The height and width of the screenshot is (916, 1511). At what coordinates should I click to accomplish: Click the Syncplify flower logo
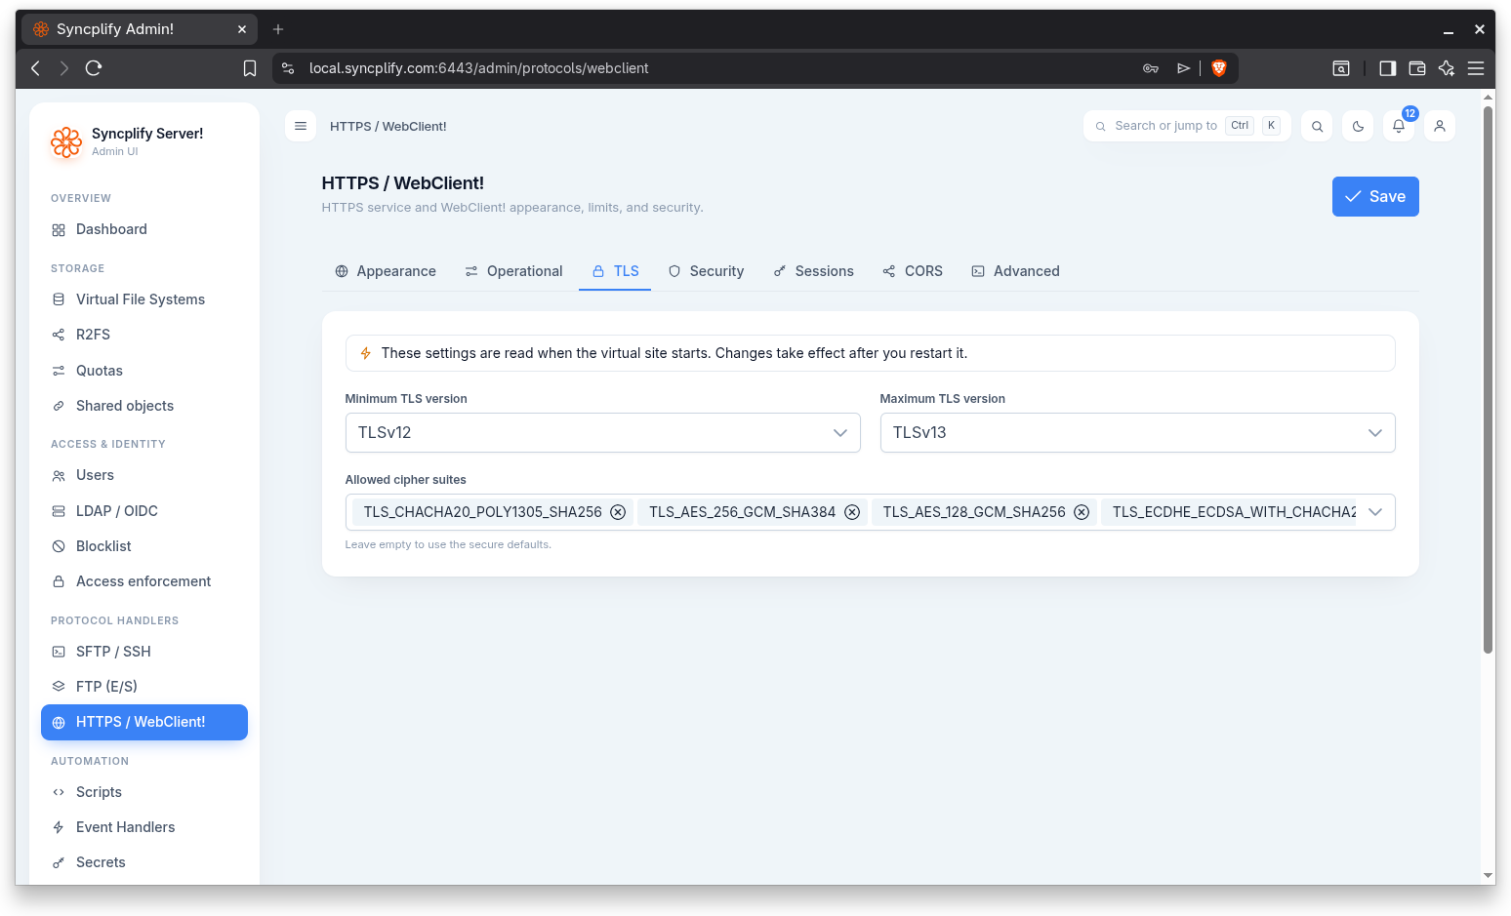point(66,141)
